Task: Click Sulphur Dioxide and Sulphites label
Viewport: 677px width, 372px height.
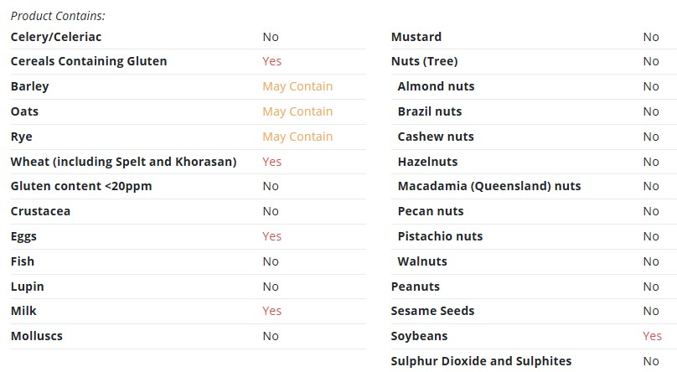Action: pyautogui.click(x=481, y=361)
